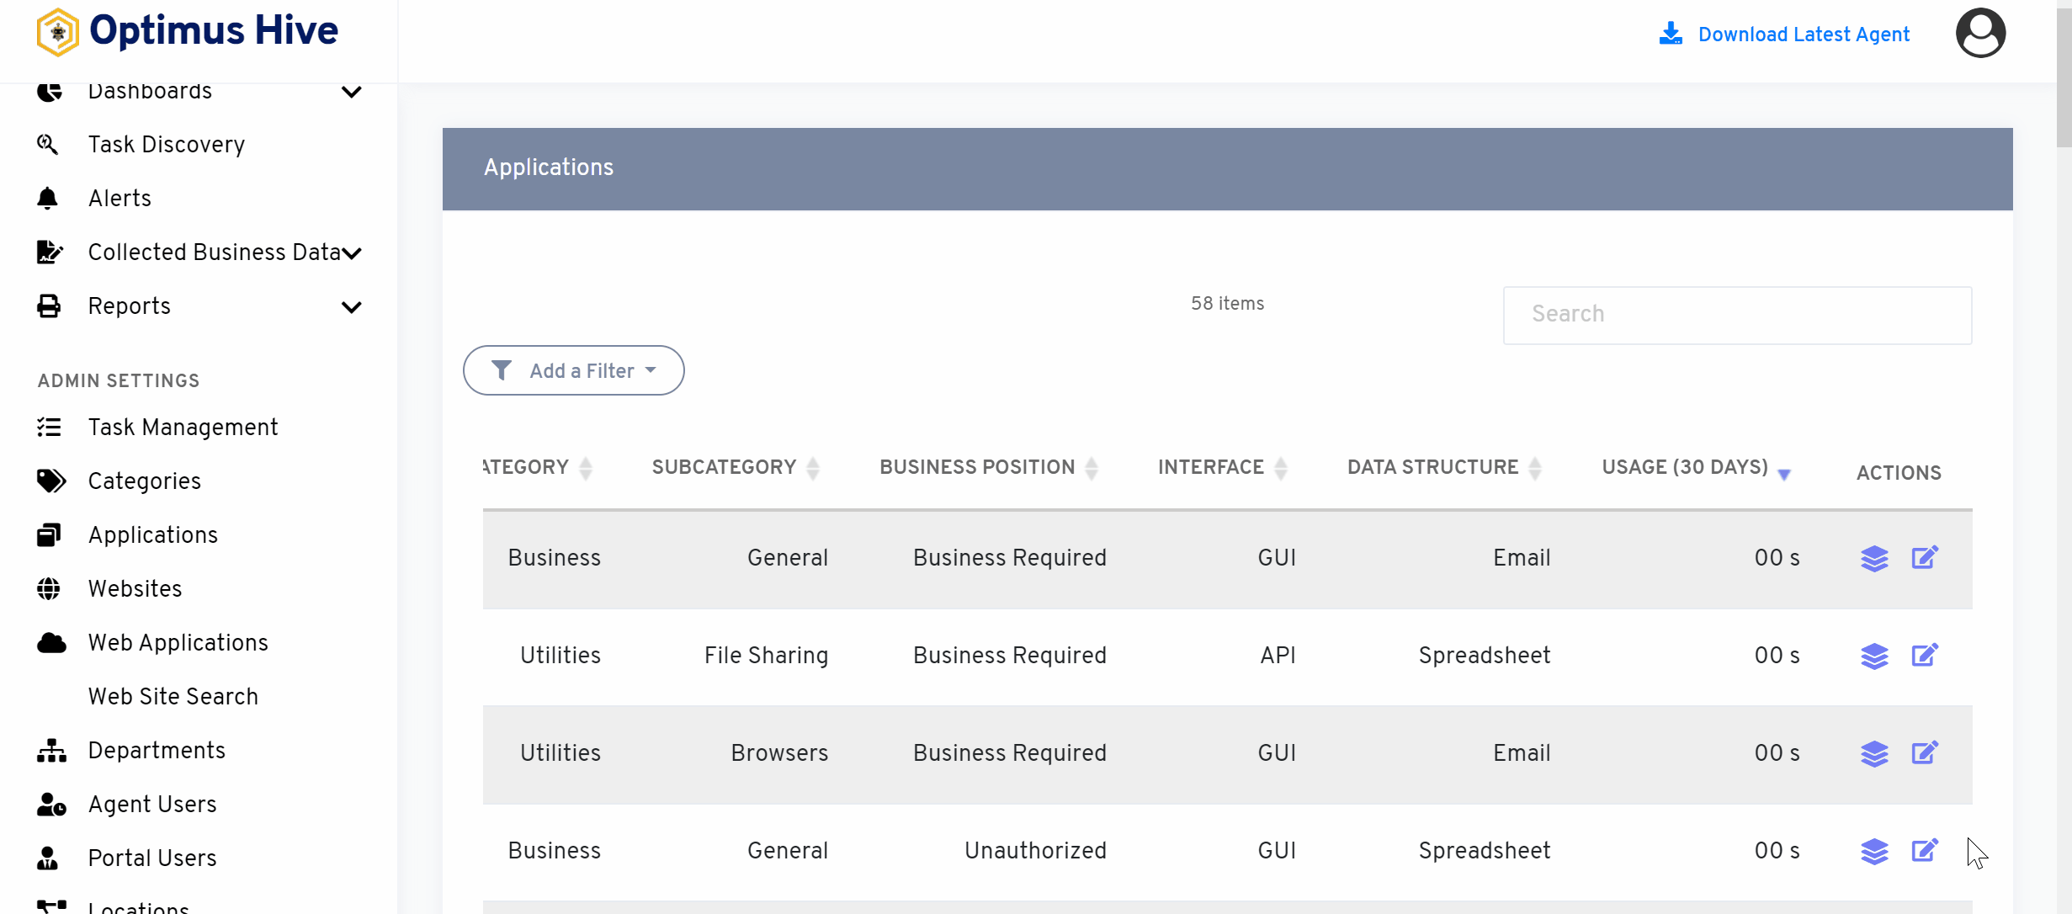The height and width of the screenshot is (914, 2072).
Task: Expand the Collected Business Data section
Action: pyautogui.click(x=352, y=252)
